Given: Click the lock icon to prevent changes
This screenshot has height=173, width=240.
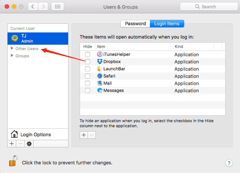Looking at the screenshot, I should point(13,162).
